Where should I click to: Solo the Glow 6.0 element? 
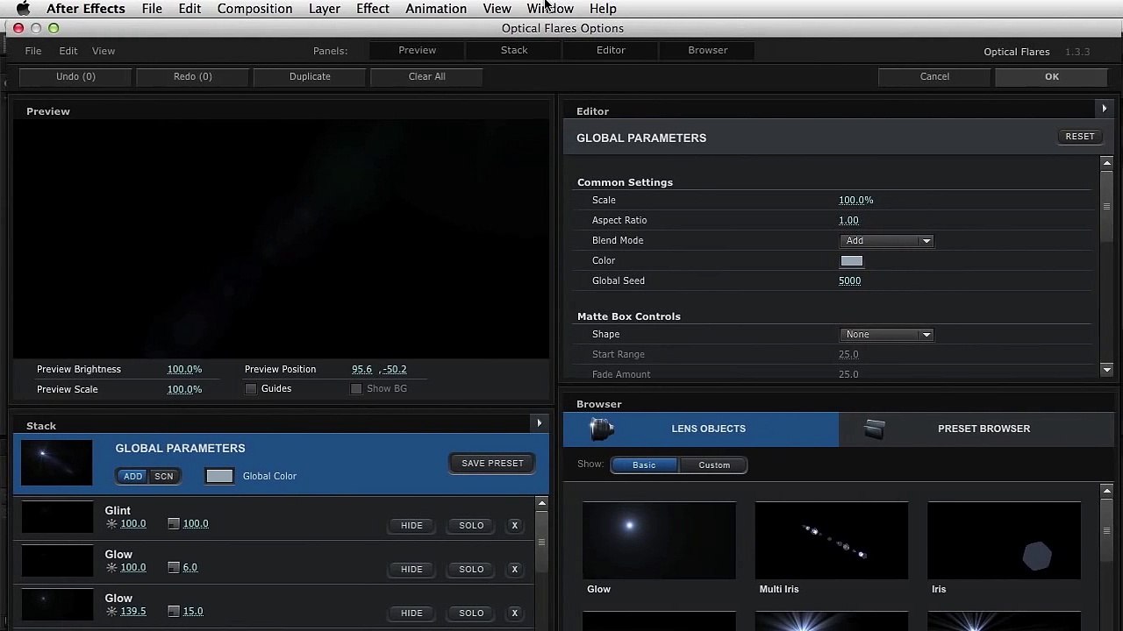click(x=471, y=569)
